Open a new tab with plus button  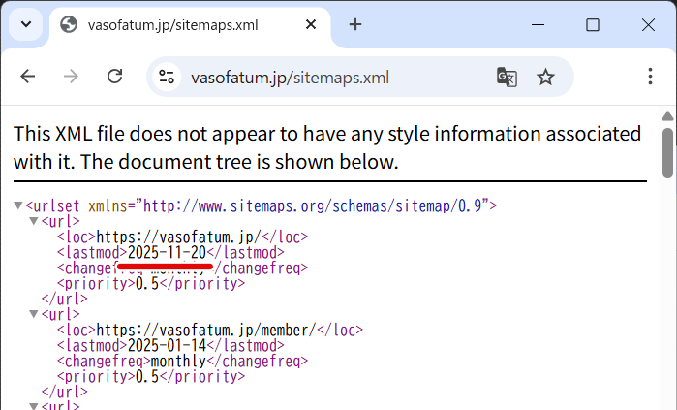[355, 24]
